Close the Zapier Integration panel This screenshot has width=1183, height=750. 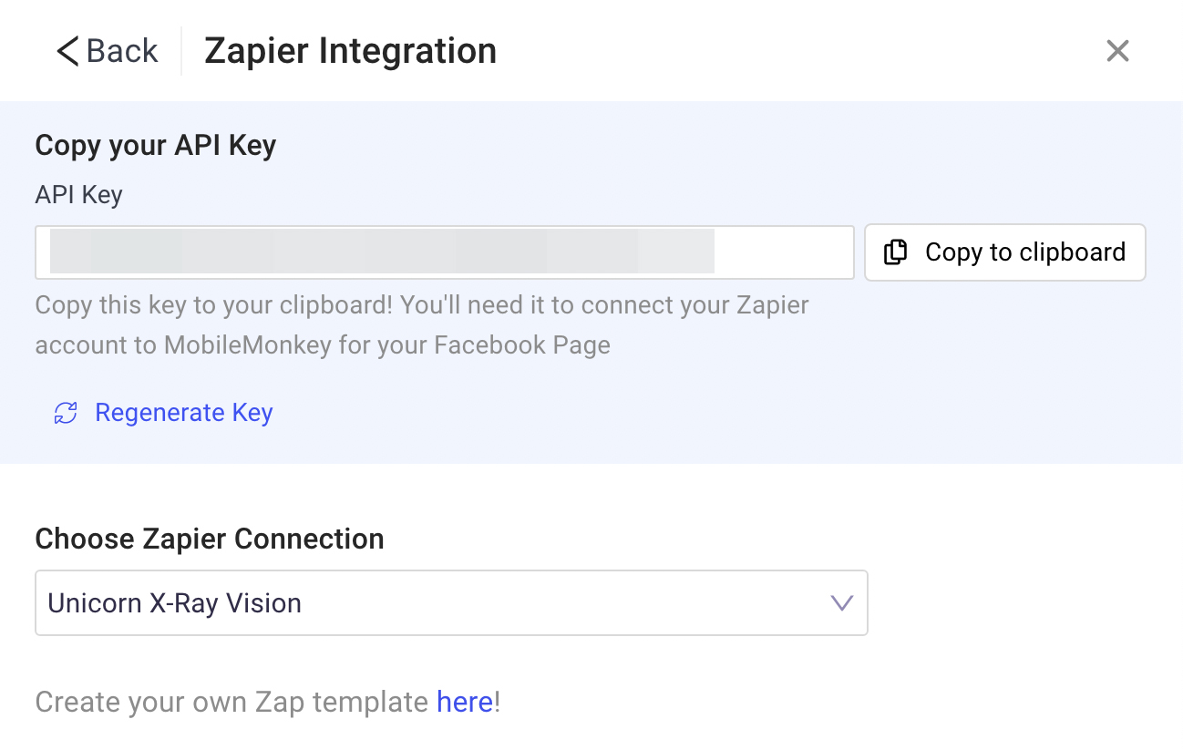(1117, 51)
